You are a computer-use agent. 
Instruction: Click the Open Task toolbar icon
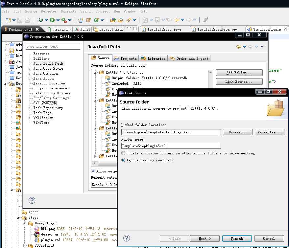[121, 20]
